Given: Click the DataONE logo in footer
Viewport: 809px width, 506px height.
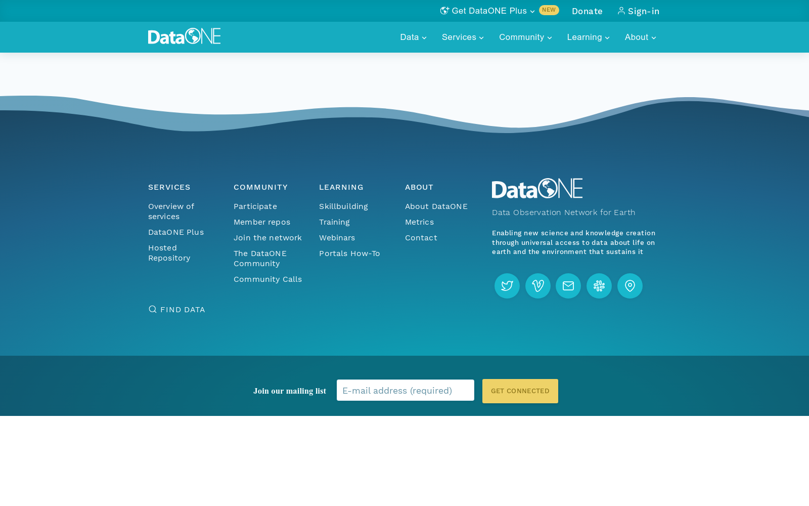Looking at the screenshot, I should 537,188.
